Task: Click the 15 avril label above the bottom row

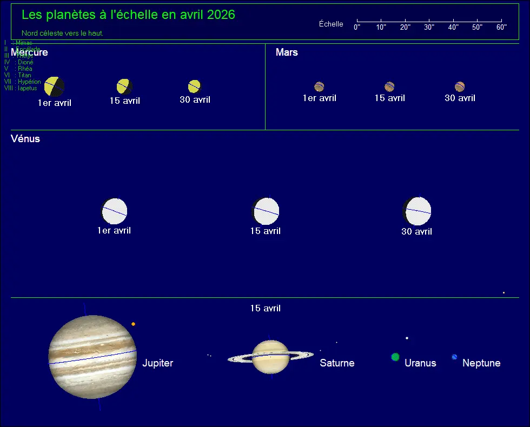Action: tap(266, 308)
